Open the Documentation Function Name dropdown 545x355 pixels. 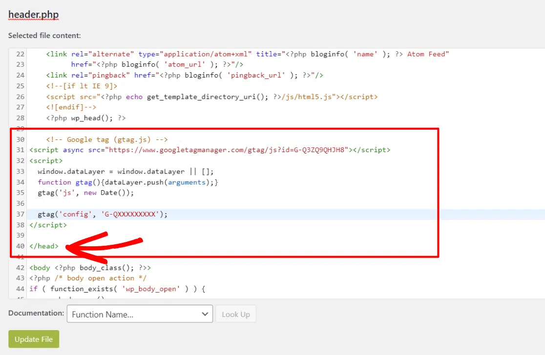(139, 314)
